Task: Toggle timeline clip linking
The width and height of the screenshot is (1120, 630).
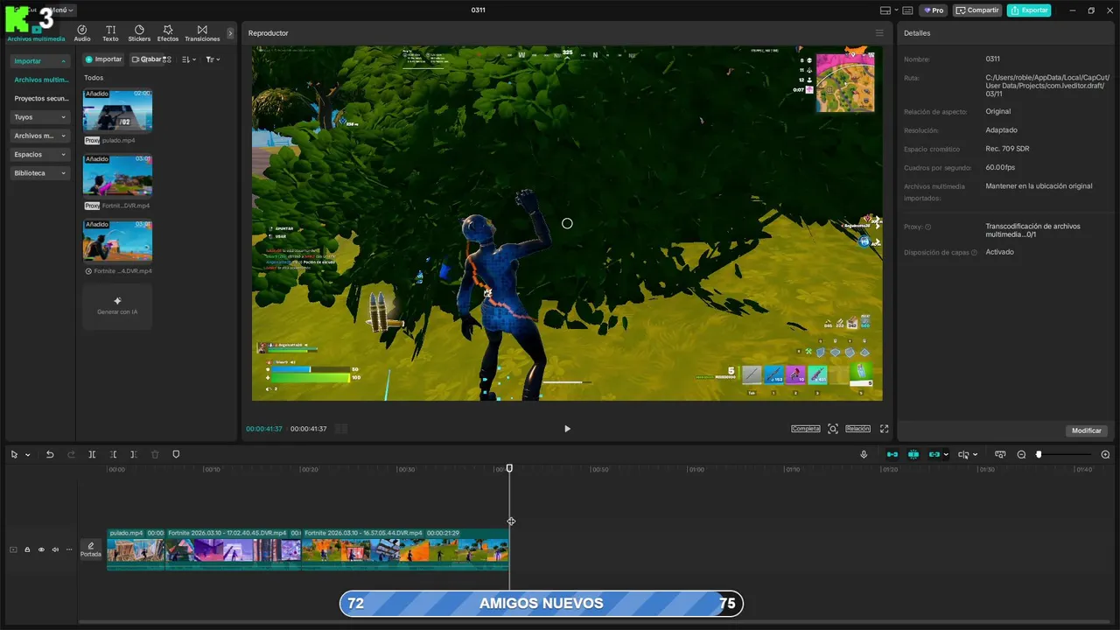Action: (934, 454)
